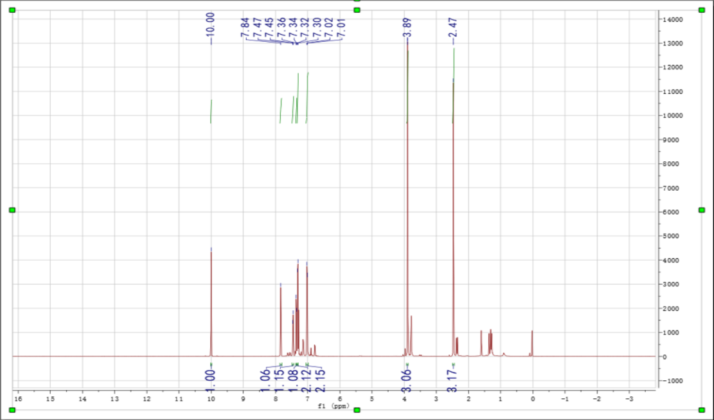714x420 pixels.
Task: Click the bottom-right green resize handle
Action: click(x=702, y=410)
